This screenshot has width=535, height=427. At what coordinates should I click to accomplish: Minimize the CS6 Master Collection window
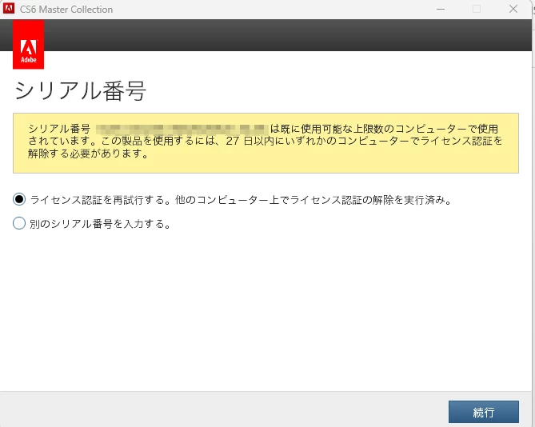[x=441, y=10]
